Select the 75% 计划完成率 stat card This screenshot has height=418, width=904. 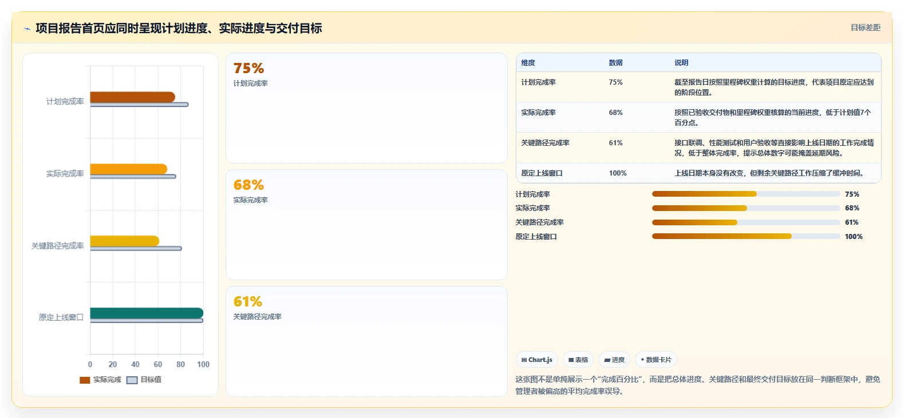click(366, 108)
